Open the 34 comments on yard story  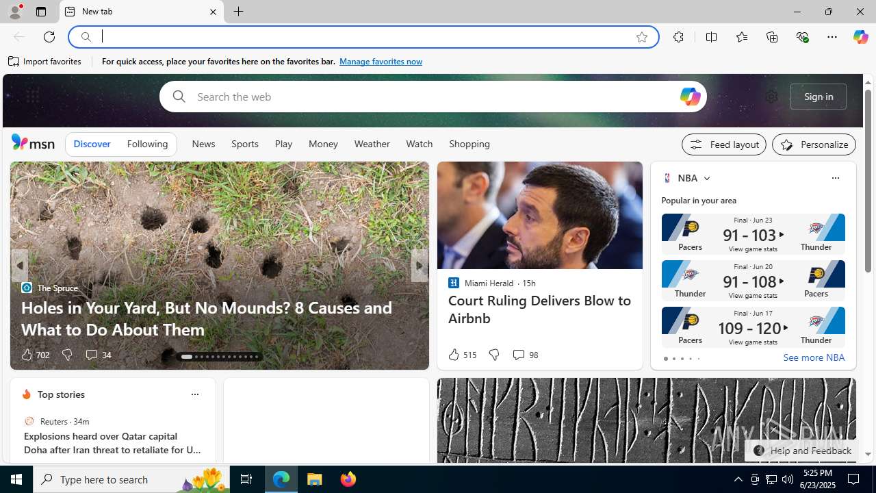(98, 355)
